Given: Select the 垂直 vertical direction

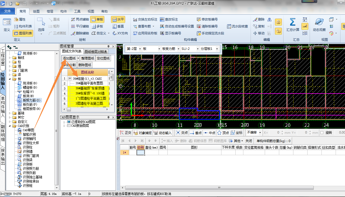Looking at the screenshot, I should pos(118,26).
